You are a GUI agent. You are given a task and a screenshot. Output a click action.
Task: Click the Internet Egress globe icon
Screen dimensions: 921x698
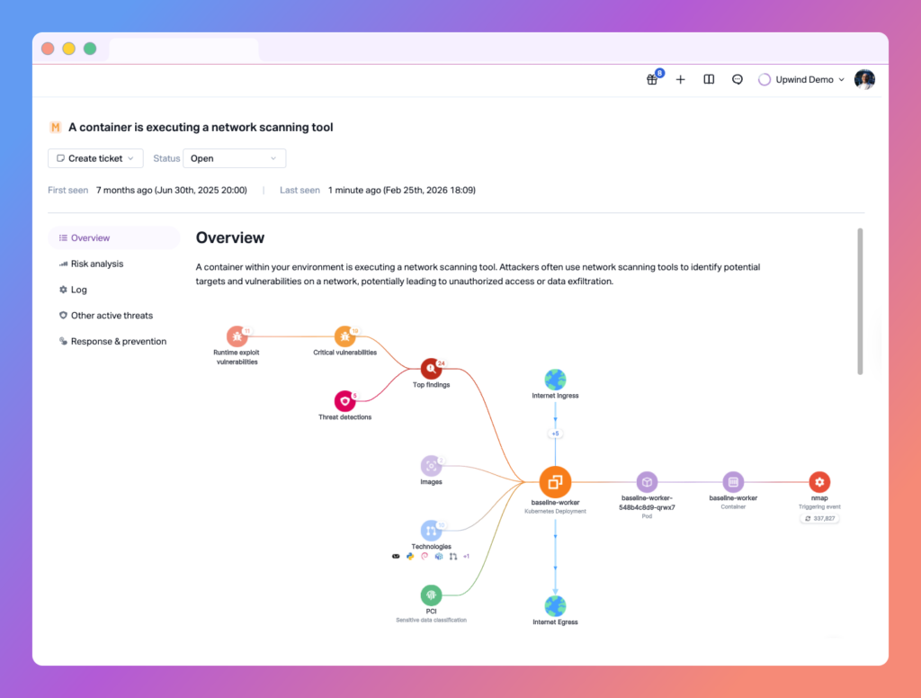click(x=555, y=605)
